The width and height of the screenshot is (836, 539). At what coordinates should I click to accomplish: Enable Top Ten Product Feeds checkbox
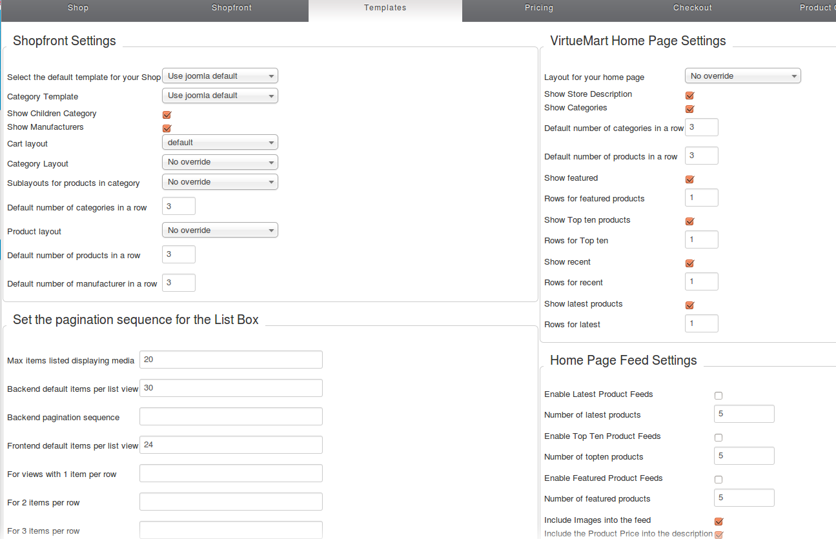point(719,438)
